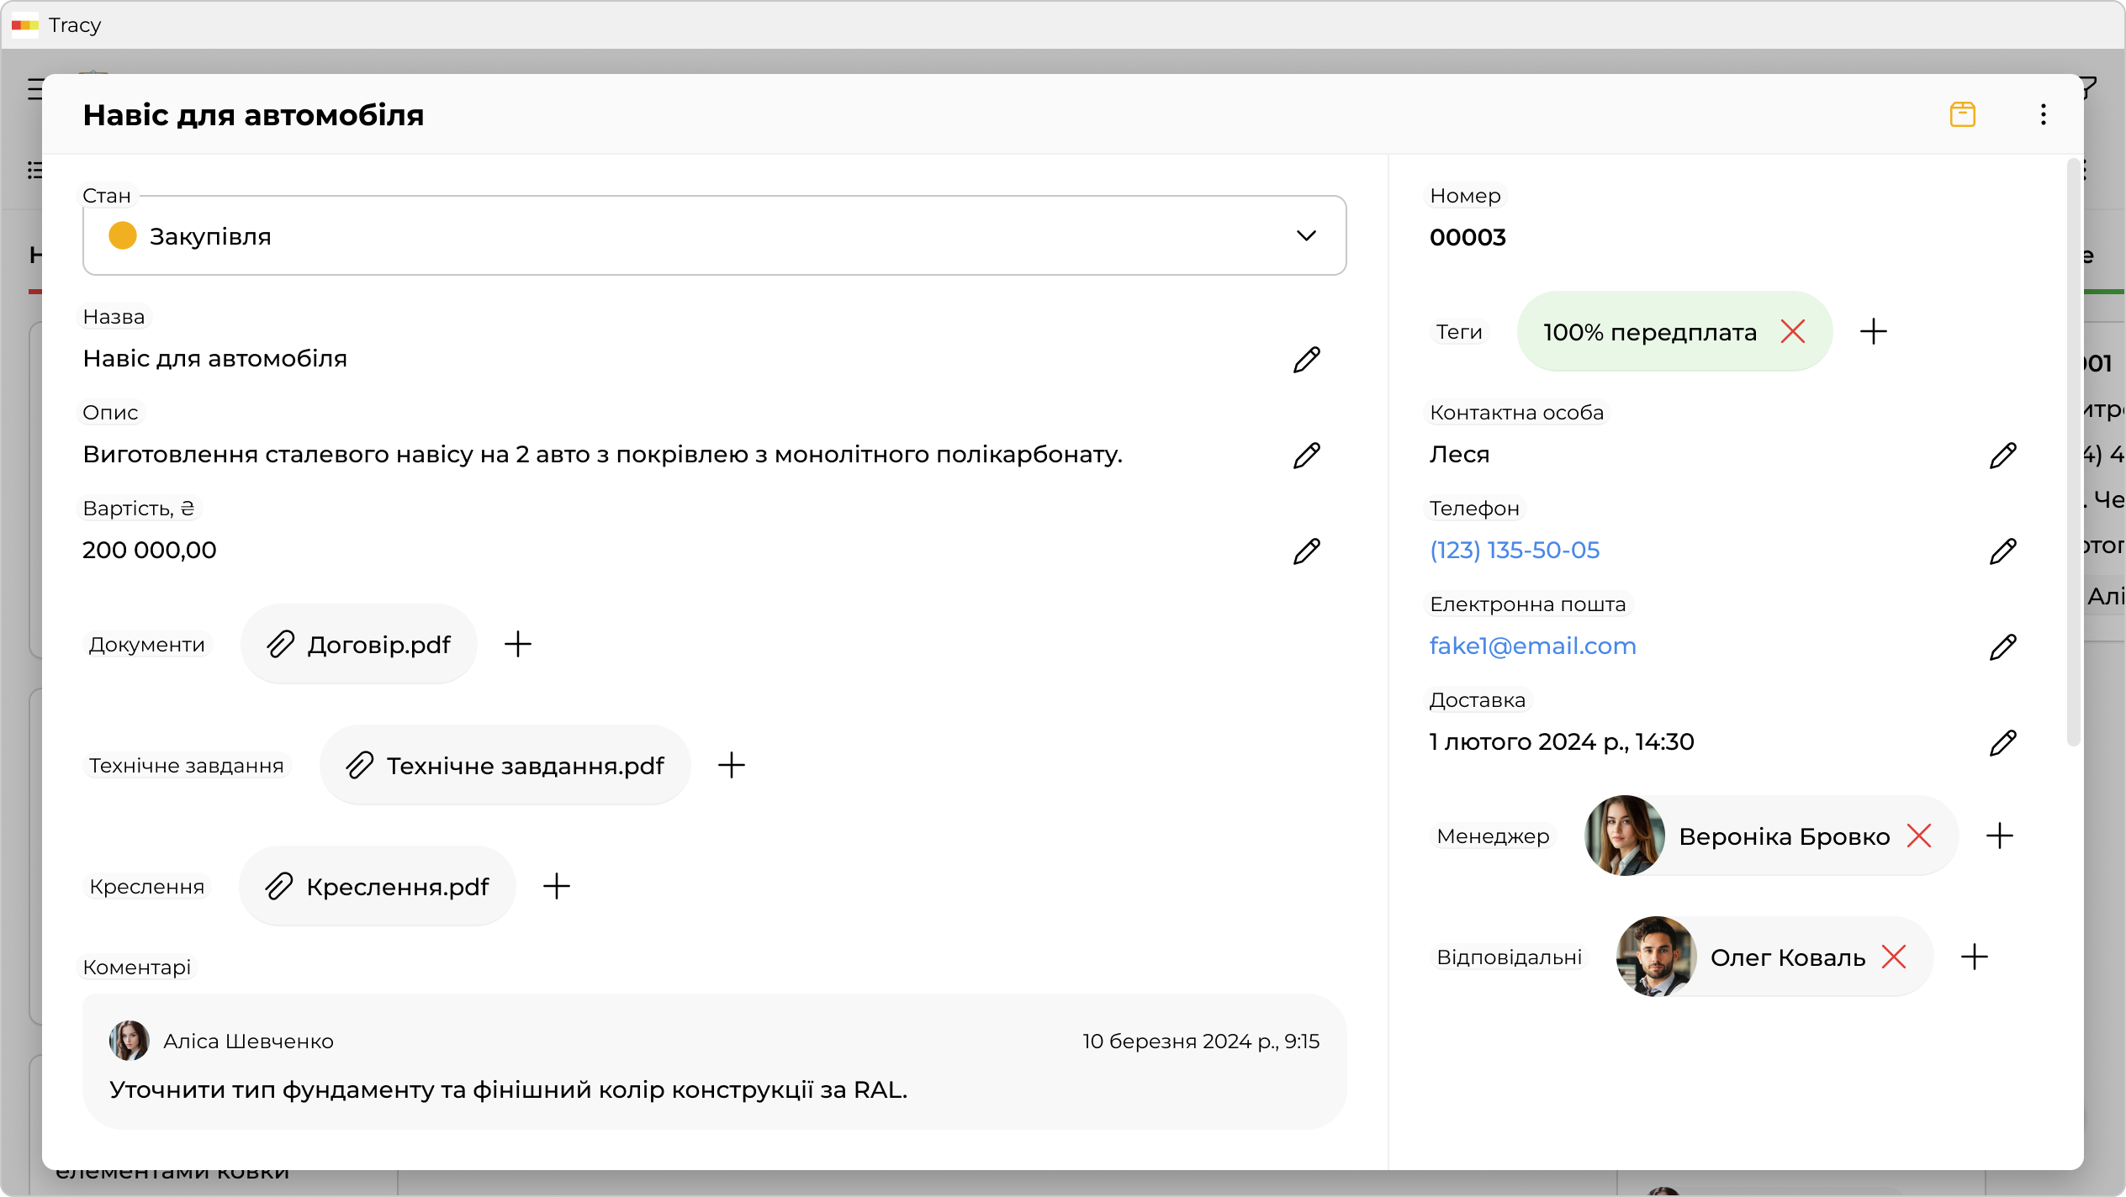Screen dimensions: 2126x1197
Task: Click the dialog's vertical scrollbar
Action: (2073, 454)
